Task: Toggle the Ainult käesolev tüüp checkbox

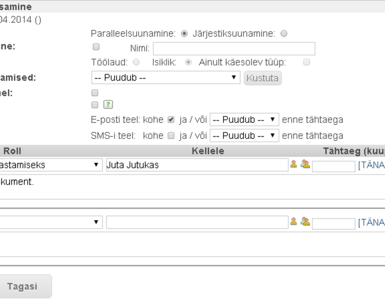Action: pyautogui.click(x=306, y=62)
